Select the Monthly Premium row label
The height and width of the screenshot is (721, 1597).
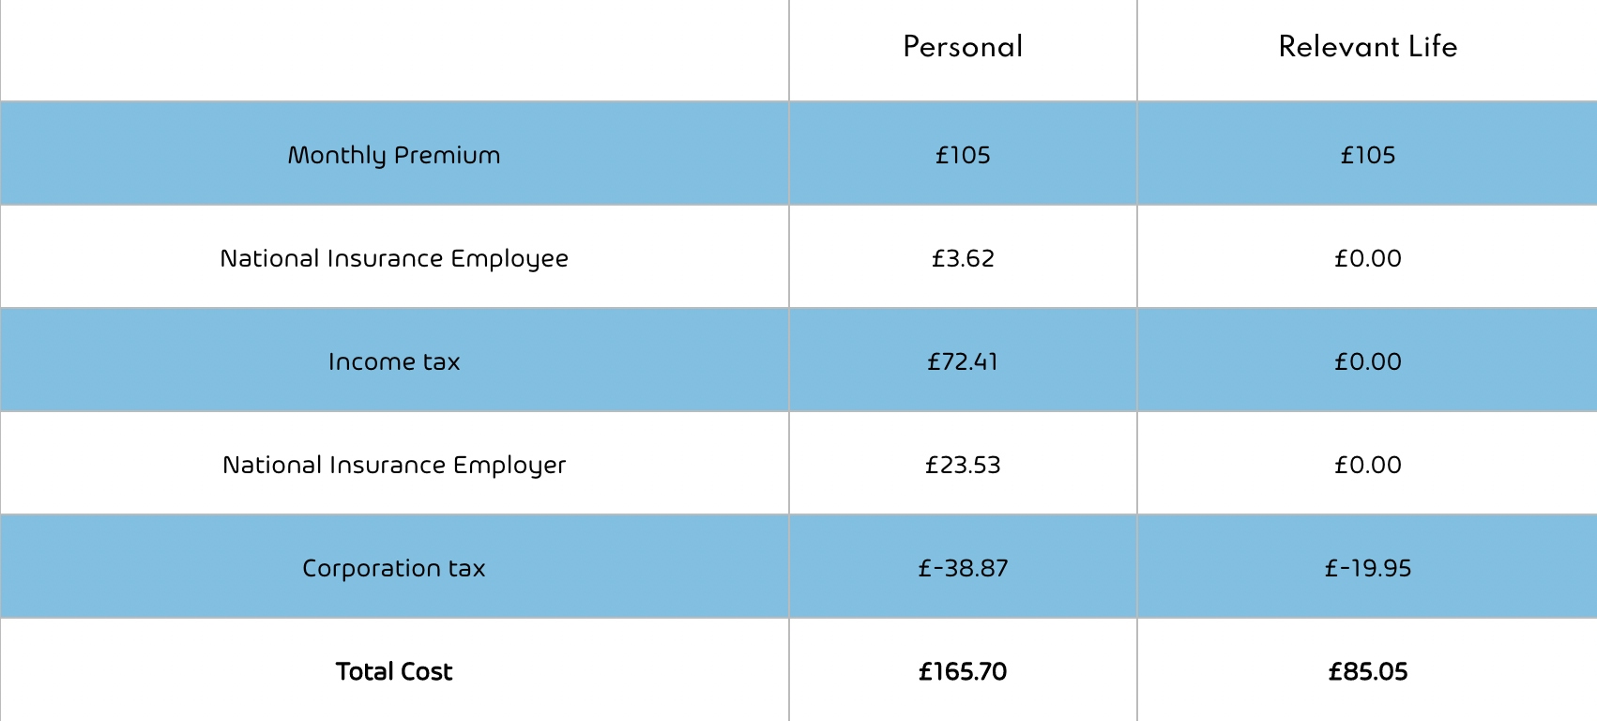pyautogui.click(x=394, y=155)
